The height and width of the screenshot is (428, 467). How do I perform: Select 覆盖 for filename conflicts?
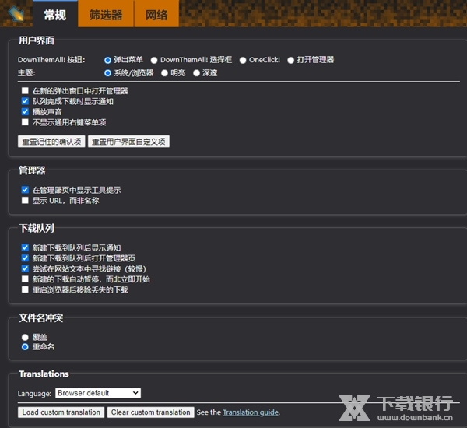(x=25, y=337)
